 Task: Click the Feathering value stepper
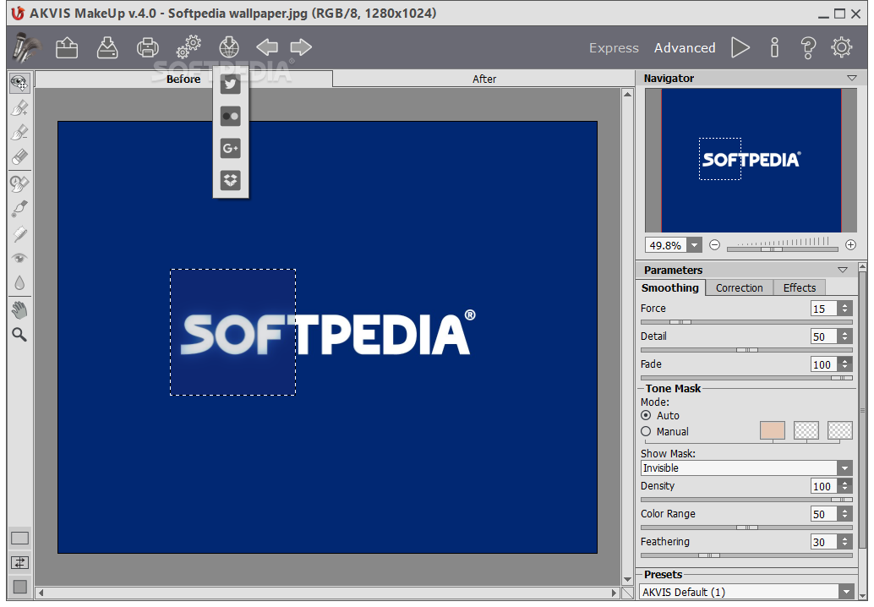pos(845,542)
